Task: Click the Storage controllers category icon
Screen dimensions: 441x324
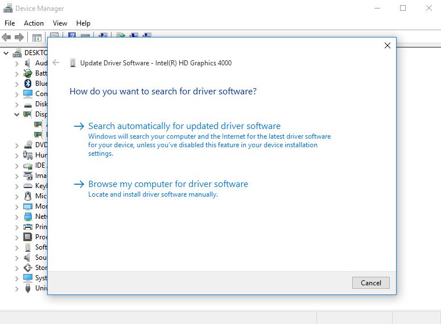Action: tap(28, 268)
